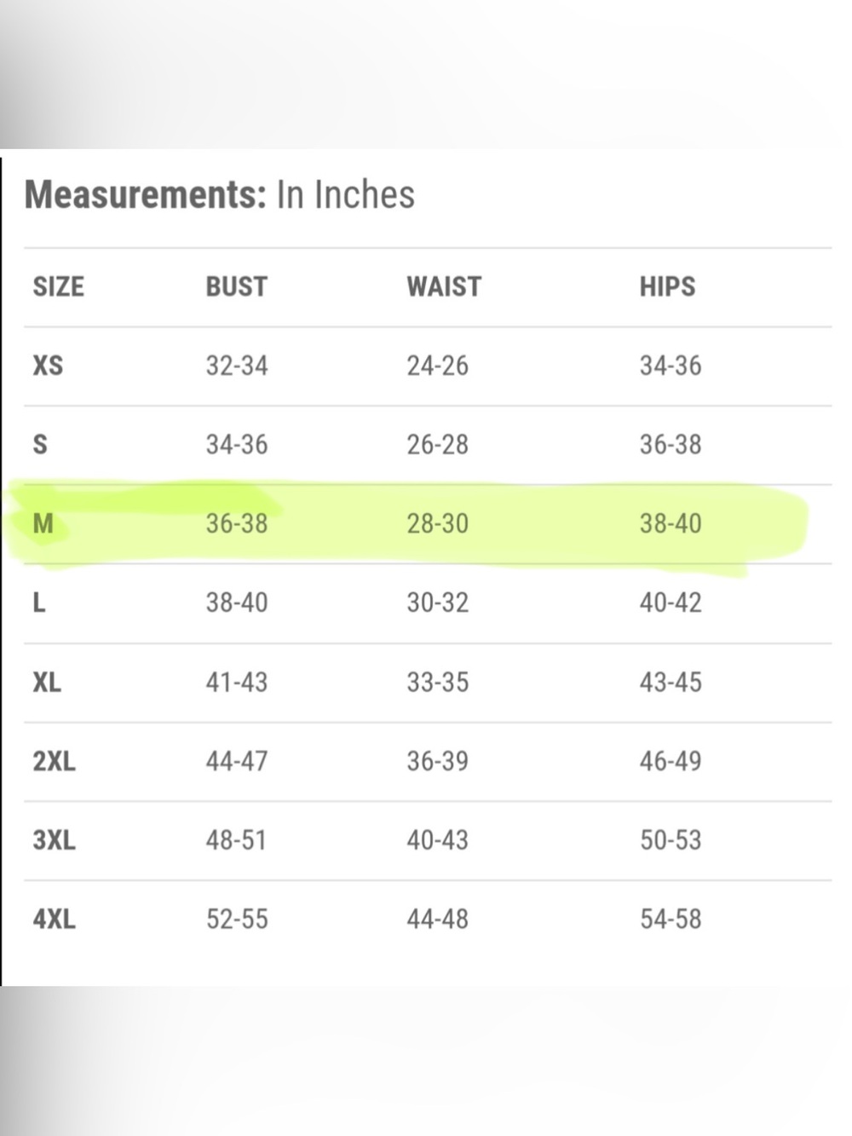Click the 3XL size row label
Viewport: 852px width, 1136px height.
(x=55, y=839)
